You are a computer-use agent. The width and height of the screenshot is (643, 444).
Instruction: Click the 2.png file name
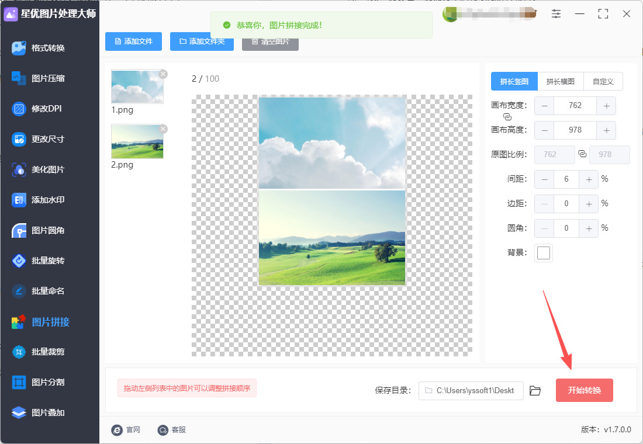(x=122, y=165)
